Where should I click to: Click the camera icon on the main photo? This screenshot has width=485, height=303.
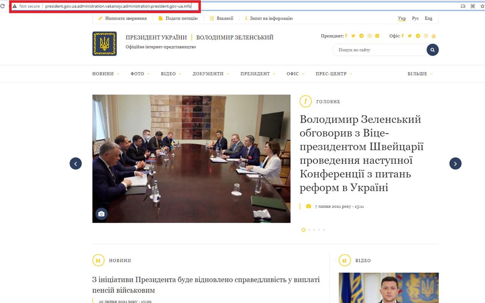101,214
